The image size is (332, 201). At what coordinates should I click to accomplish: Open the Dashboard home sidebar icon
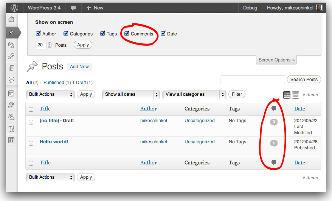click(11, 19)
